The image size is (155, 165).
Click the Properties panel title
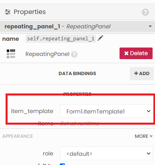point(30,12)
